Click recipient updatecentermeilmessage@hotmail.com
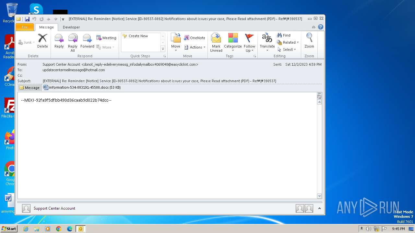This screenshot has height=233, width=415. 74,70
